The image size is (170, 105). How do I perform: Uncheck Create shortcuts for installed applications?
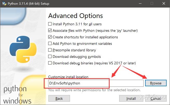(50, 37)
